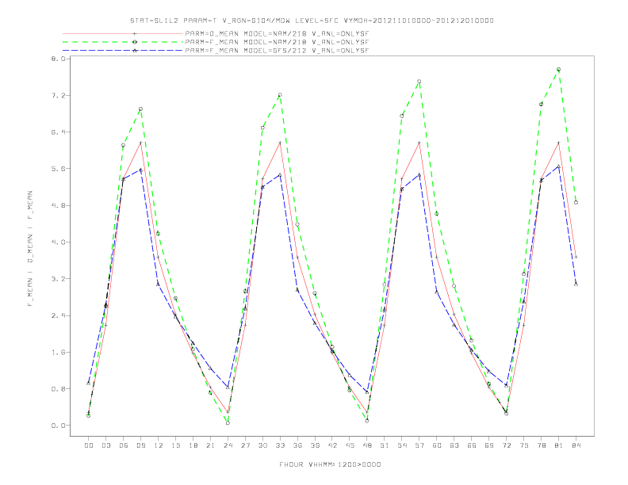Click the blue triangle data point at hour 12
Image resolution: width=628 pixels, height=485 pixels.
click(159, 285)
